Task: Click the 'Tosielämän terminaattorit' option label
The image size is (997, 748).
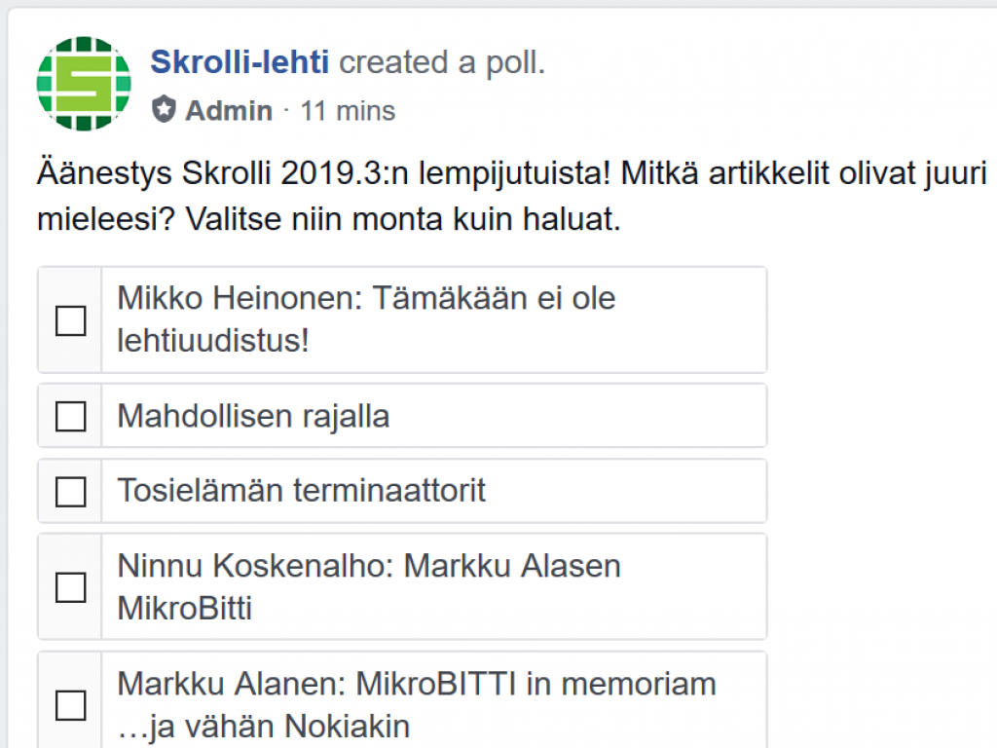Action: (x=301, y=491)
